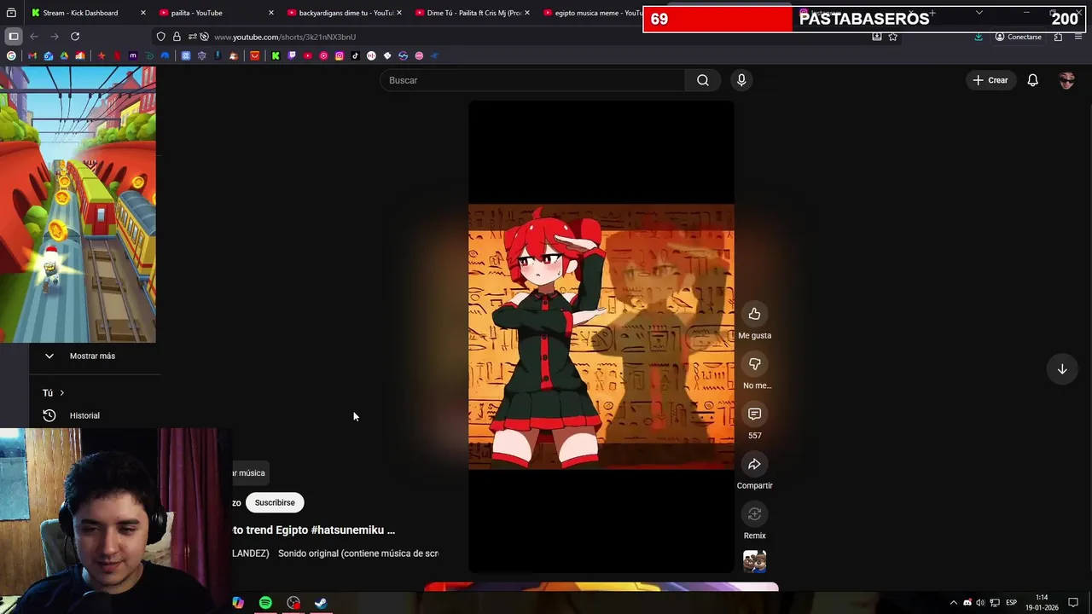Screen dimensions: 1092x614
Task: Open the sound thumbnail below Remix
Action: click(754, 561)
